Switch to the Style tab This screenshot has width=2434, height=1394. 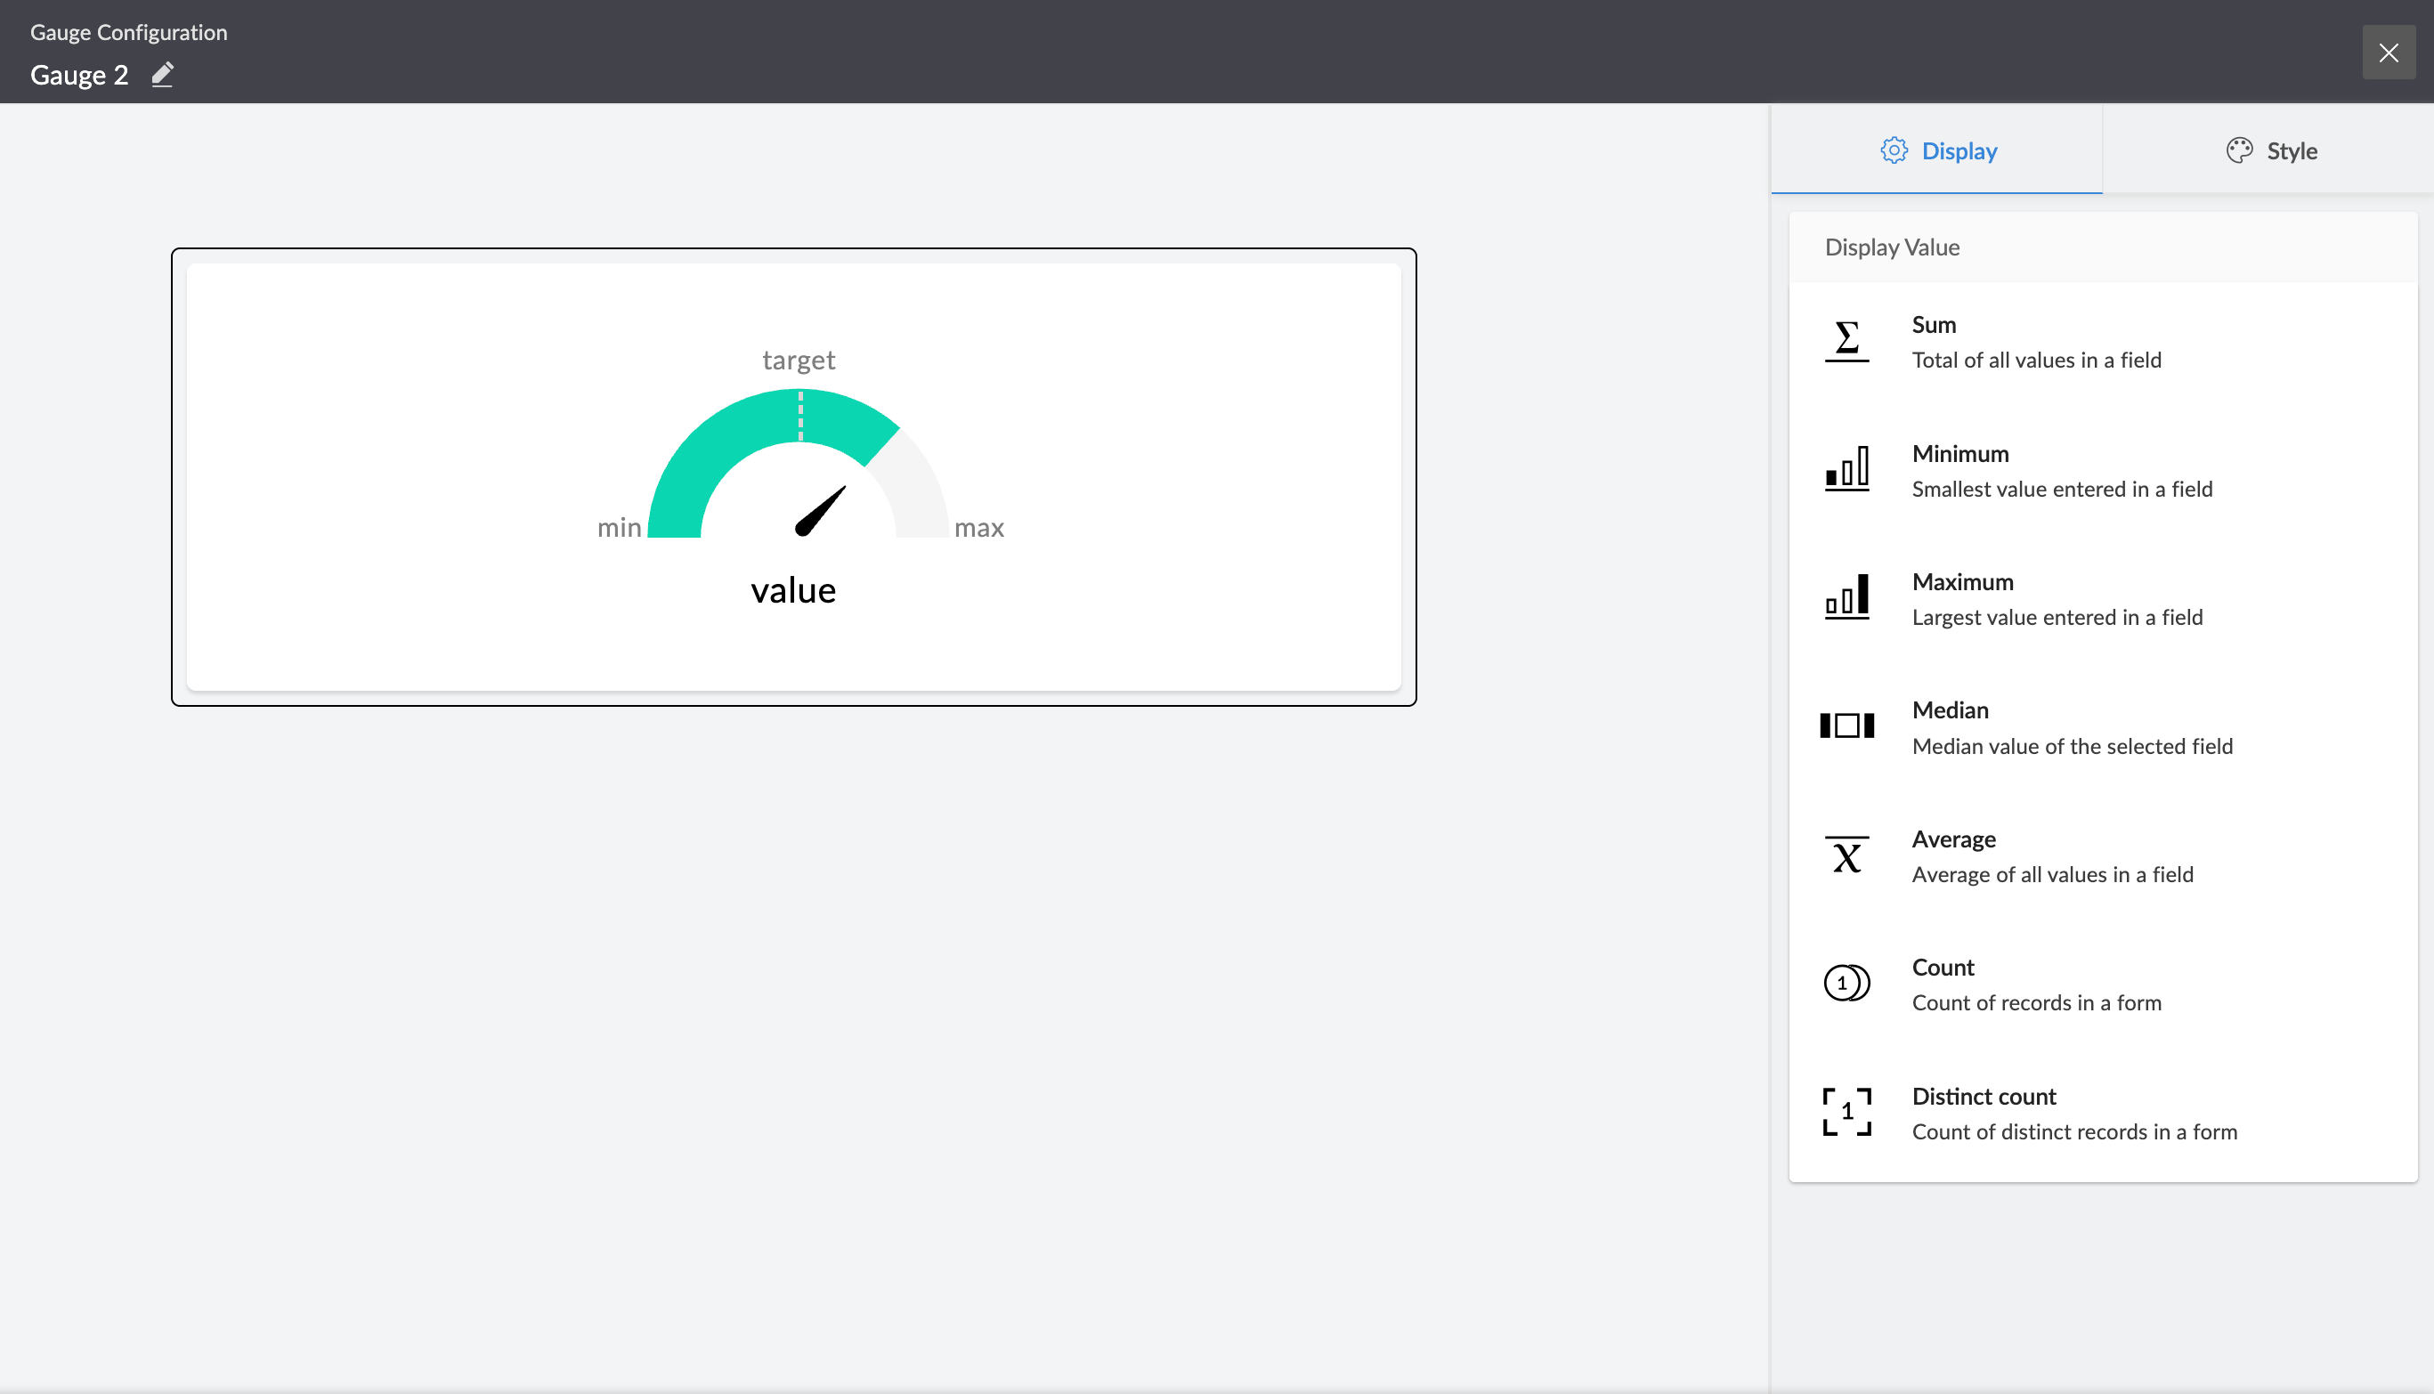pyautogui.click(x=2269, y=150)
